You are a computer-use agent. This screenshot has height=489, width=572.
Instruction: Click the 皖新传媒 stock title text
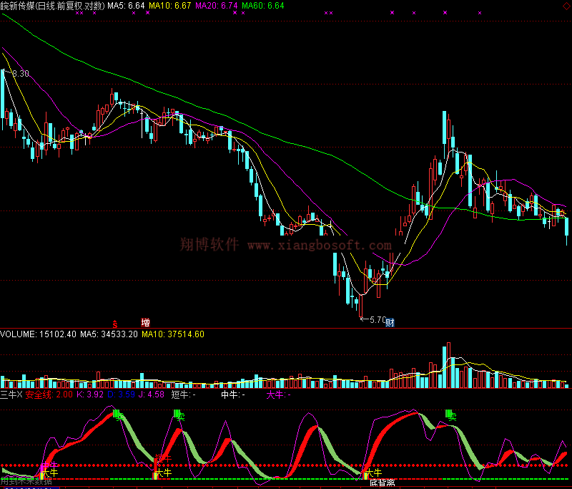[18, 6]
